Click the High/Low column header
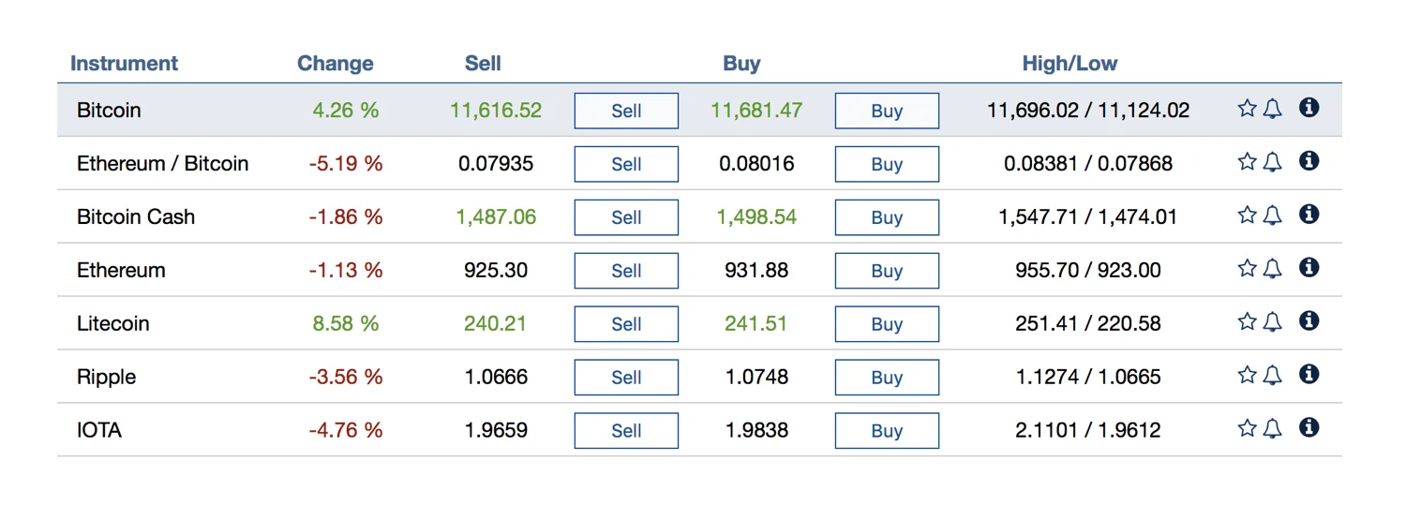This screenshot has width=1406, height=520. tap(1069, 64)
